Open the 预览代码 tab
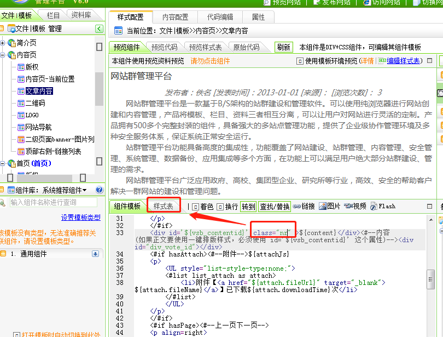The width and height of the screenshot is (443, 337). coord(165,47)
